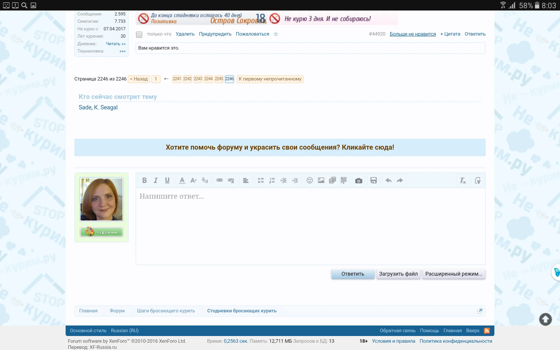
Task: Apply bold formatting in the reply editor
Action: [x=144, y=180]
